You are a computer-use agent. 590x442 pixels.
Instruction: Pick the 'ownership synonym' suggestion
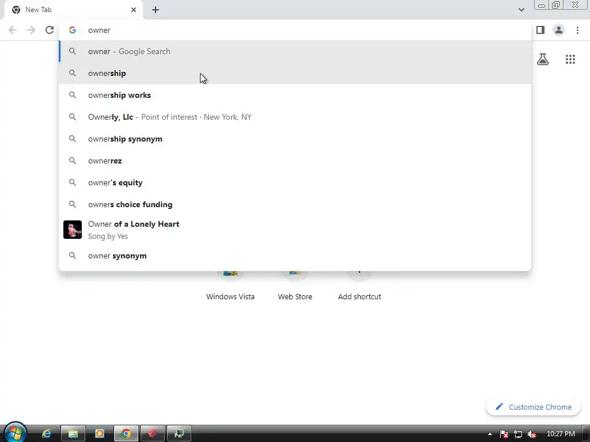click(x=295, y=139)
